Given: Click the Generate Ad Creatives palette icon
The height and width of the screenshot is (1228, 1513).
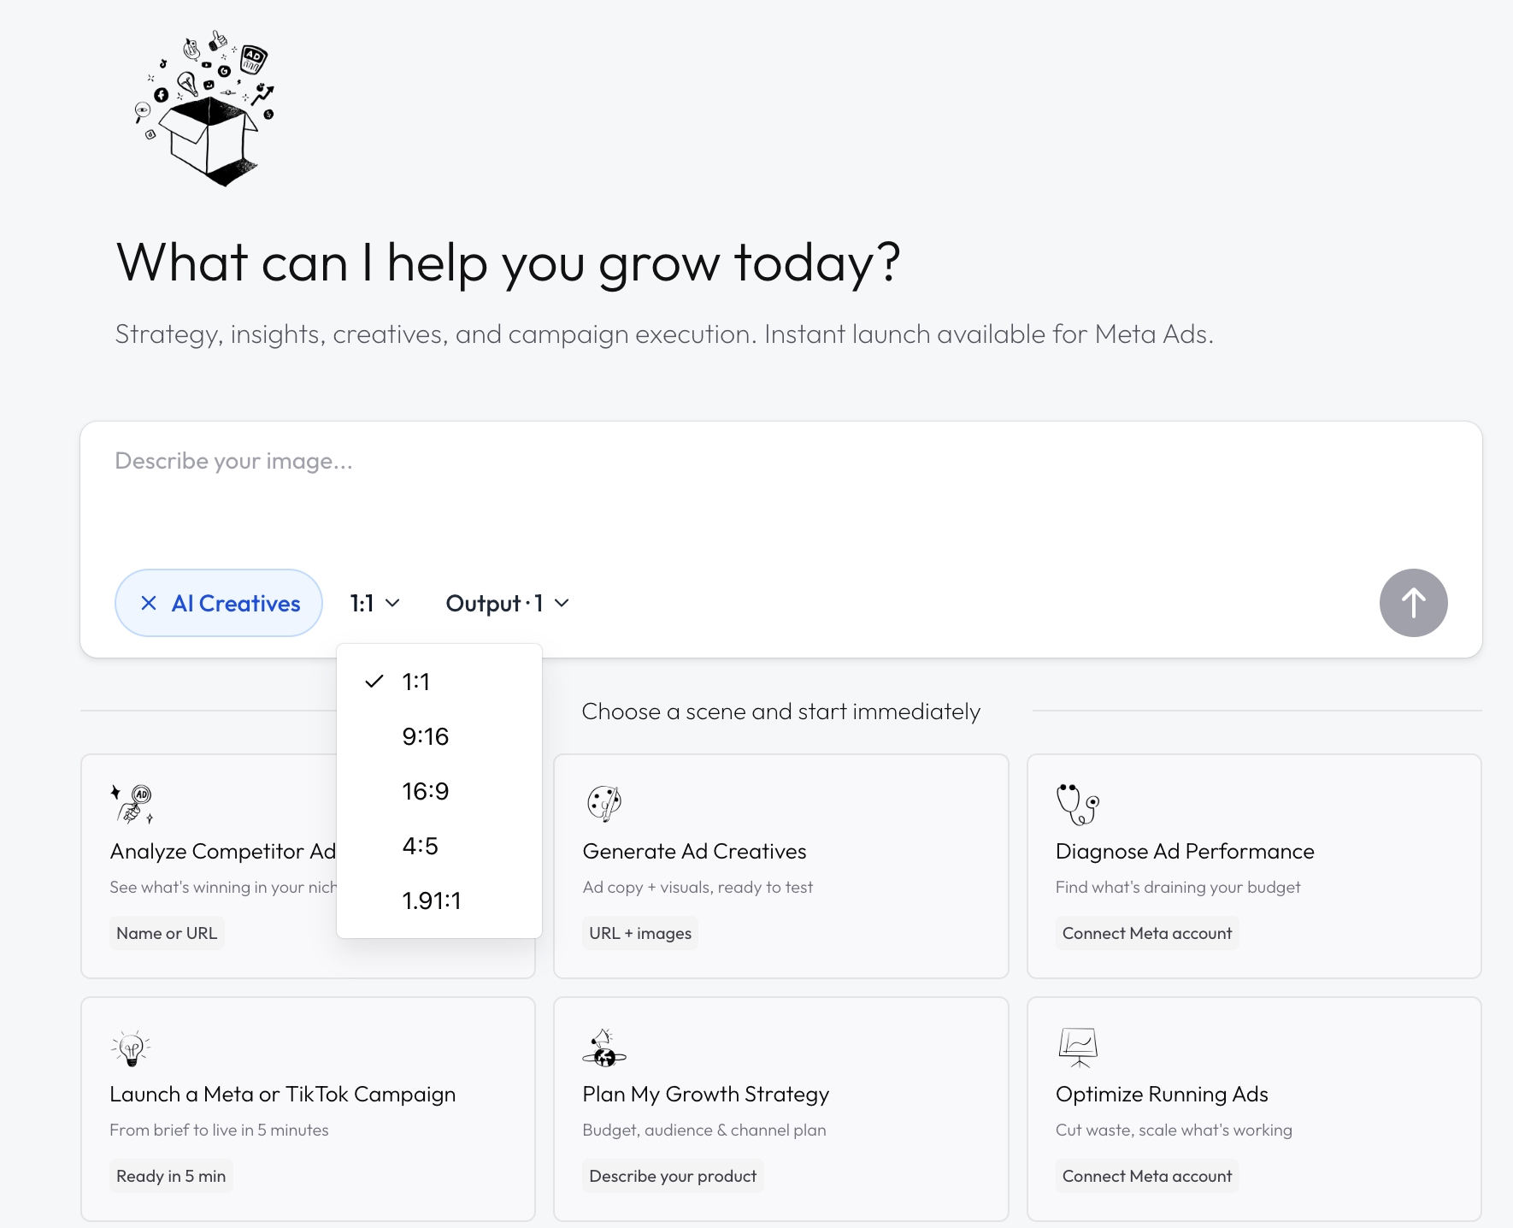Looking at the screenshot, I should (x=604, y=803).
